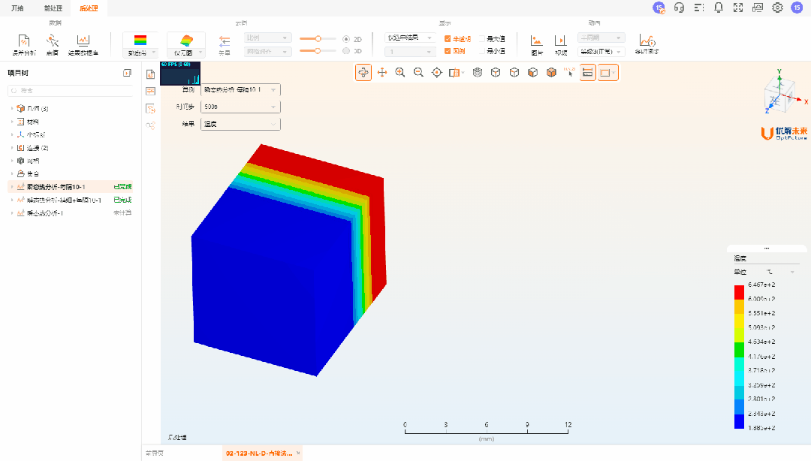
Task: Click the customer support headset icon
Action: point(679,8)
